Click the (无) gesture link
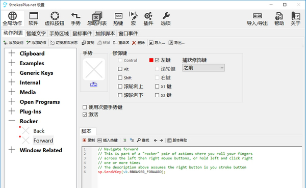 (94, 85)
